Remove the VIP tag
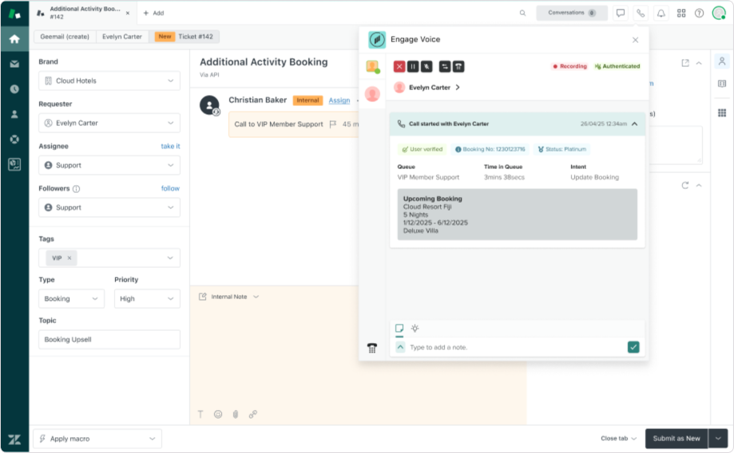The width and height of the screenshot is (734, 453). (x=69, y=258)
